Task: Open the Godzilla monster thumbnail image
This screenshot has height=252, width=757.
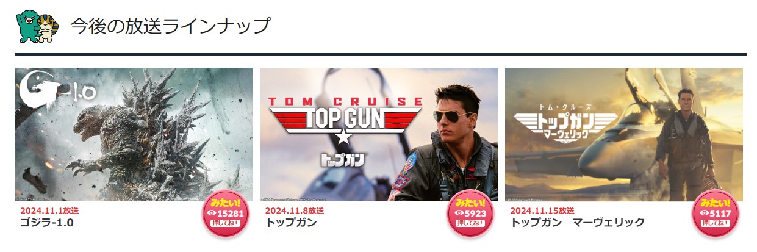Action: pyautogui.click(x=134, y=134)
